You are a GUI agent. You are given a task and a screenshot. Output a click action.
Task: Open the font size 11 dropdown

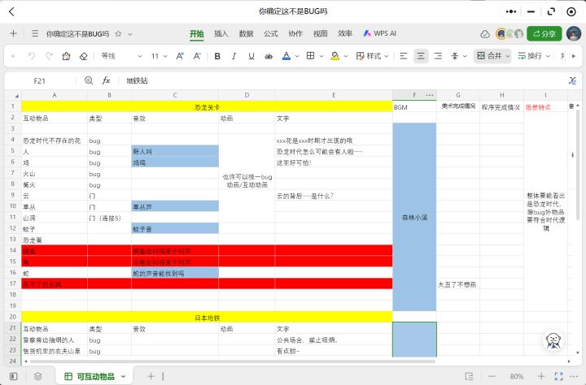[159, 56]
